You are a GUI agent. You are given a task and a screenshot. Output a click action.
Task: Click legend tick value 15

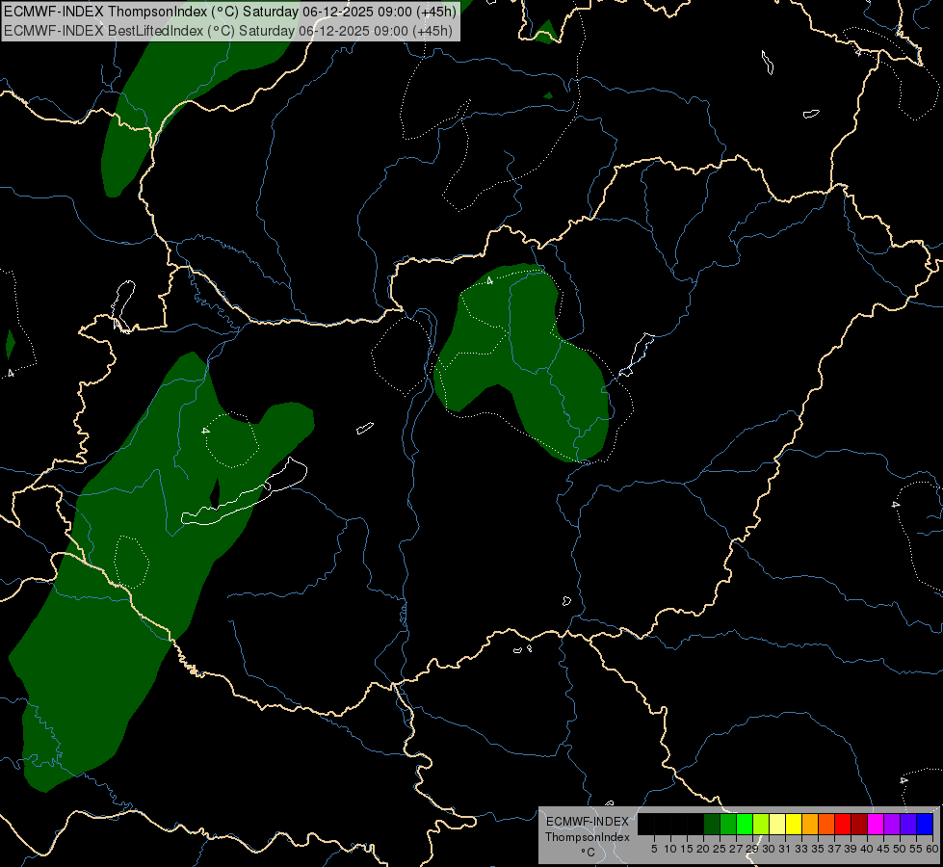pyautogui.click(x=687, y=849)
